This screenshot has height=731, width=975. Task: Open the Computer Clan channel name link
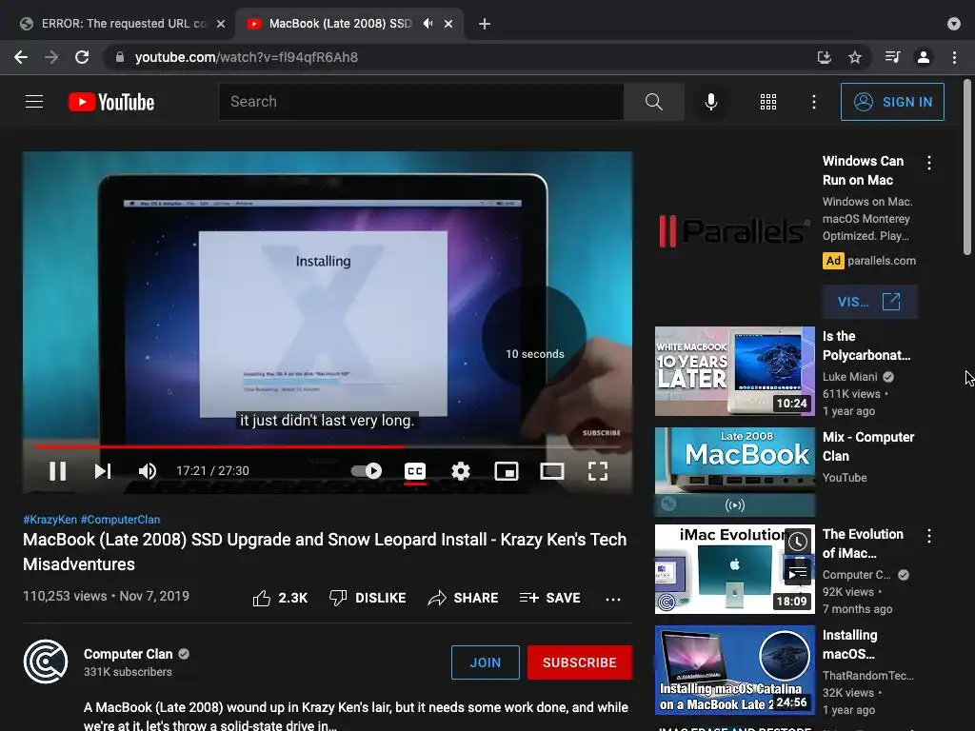129,654
